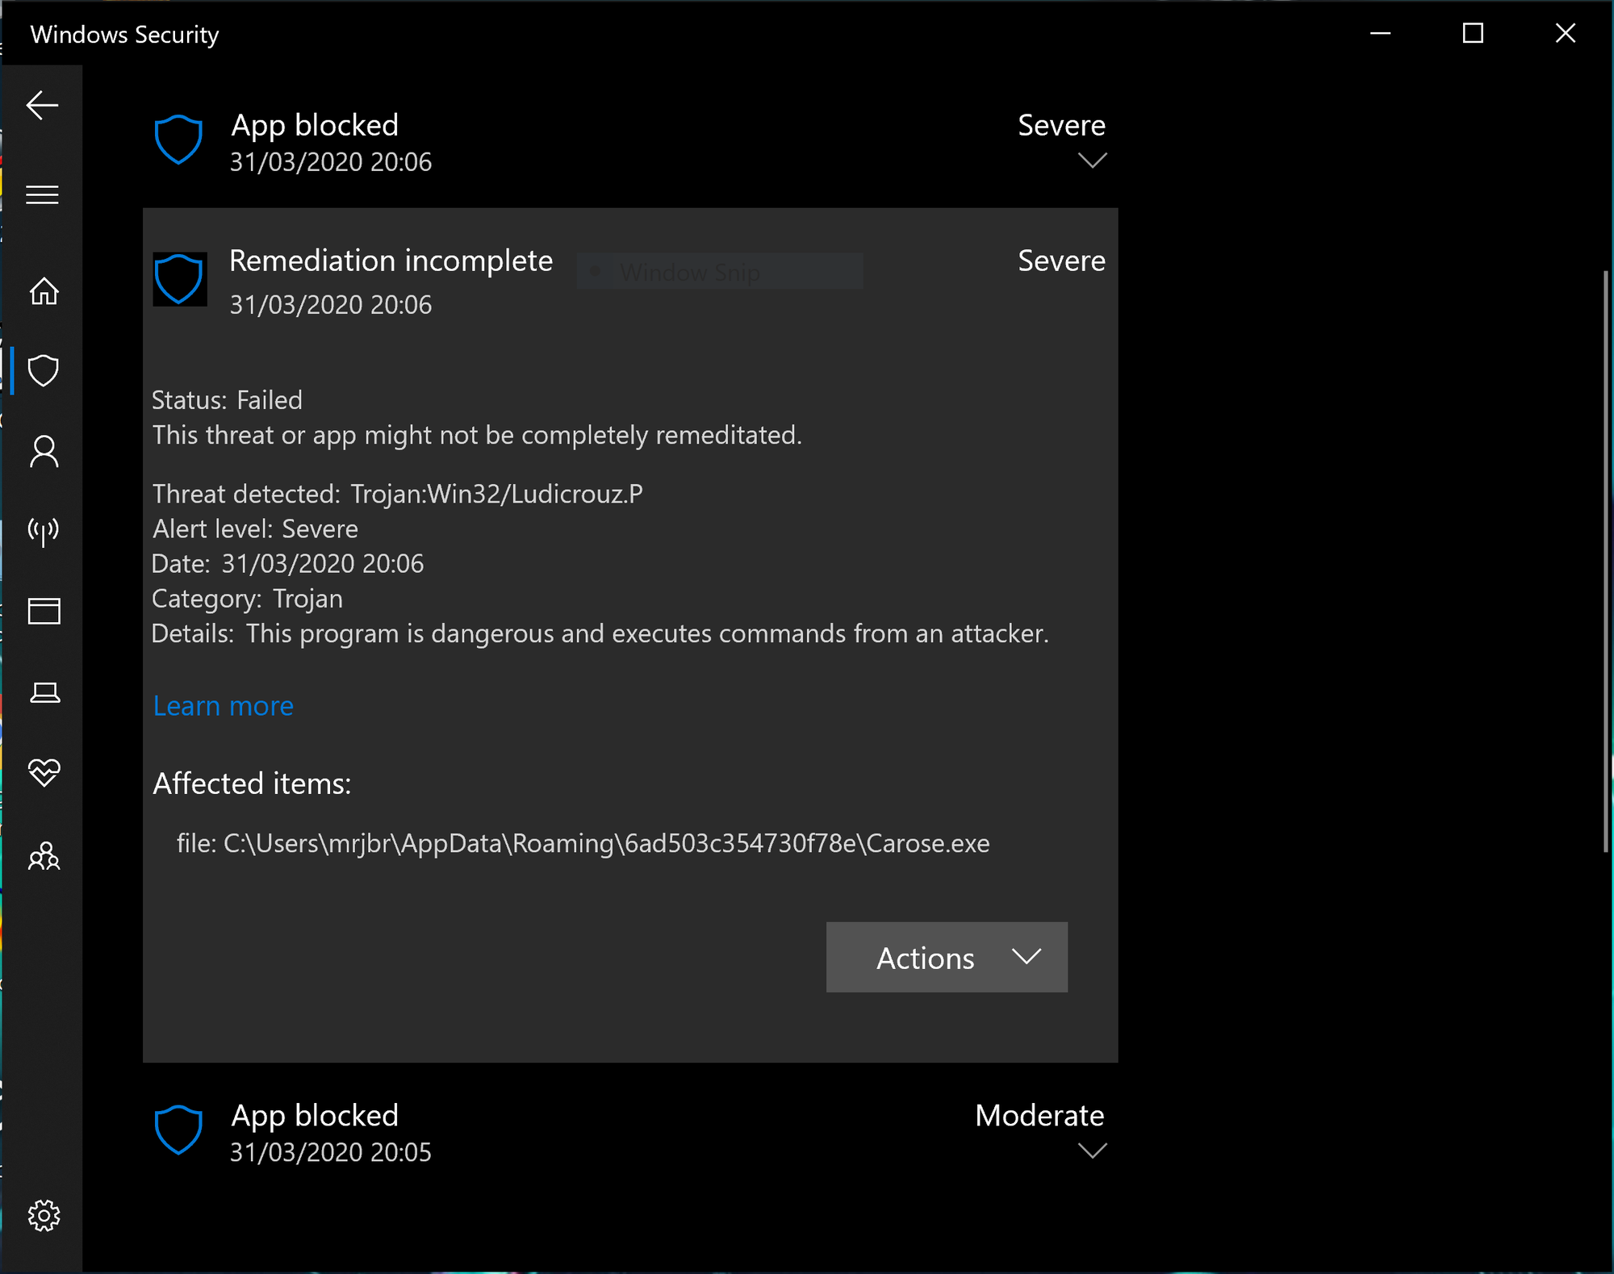The width and height of the screenshot is (1614, 1274).
Task: Open Account protection person icon
Action: pyautogui.click(x=44, y=451)
